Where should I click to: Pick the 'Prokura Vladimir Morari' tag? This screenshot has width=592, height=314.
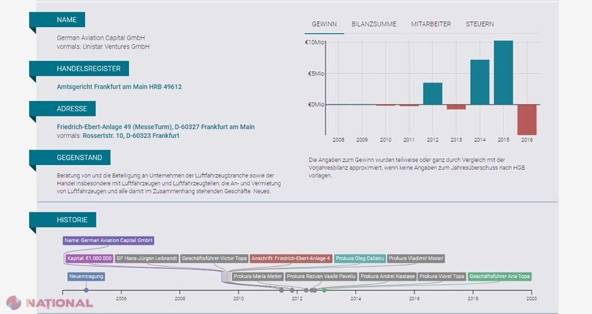416,259
